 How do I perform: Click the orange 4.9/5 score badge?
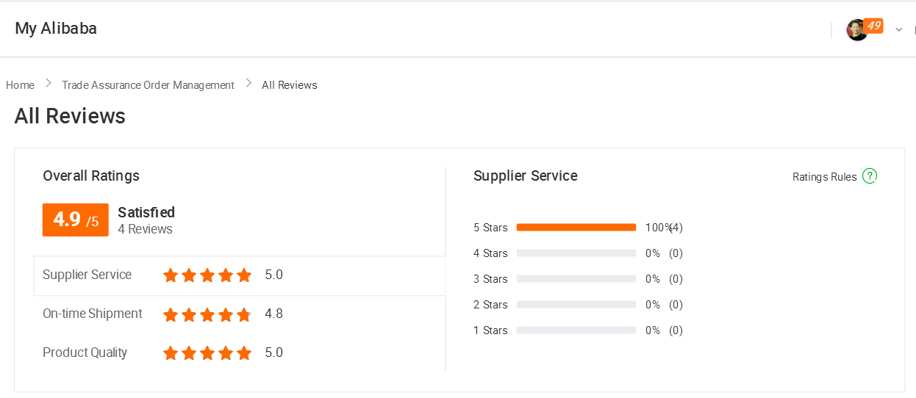click(76, 220)
